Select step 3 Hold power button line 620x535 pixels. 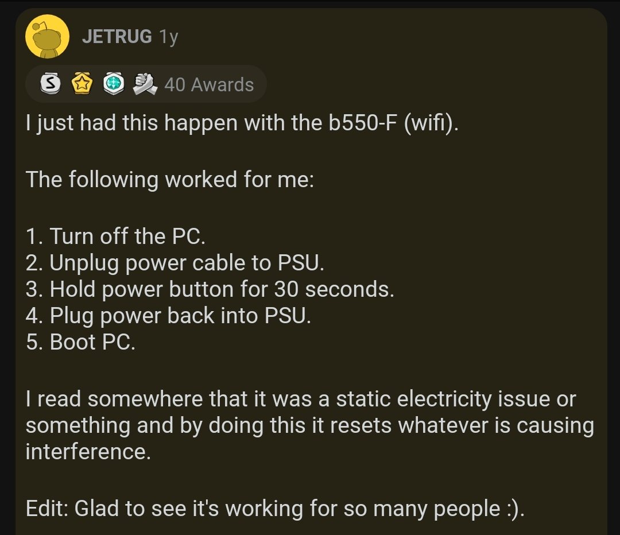pyautogui.click(x=210, y=289)
